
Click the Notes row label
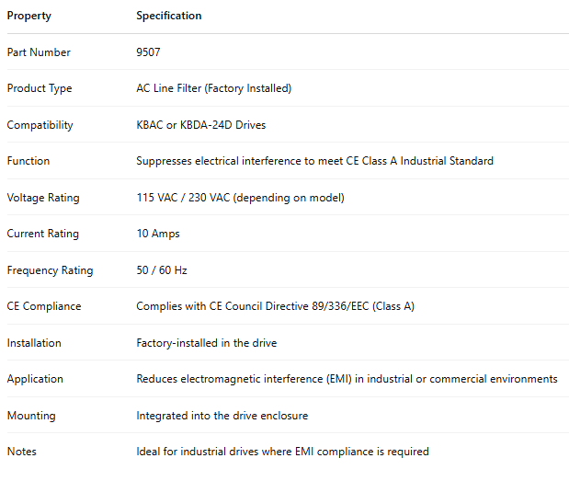(22, 452)
